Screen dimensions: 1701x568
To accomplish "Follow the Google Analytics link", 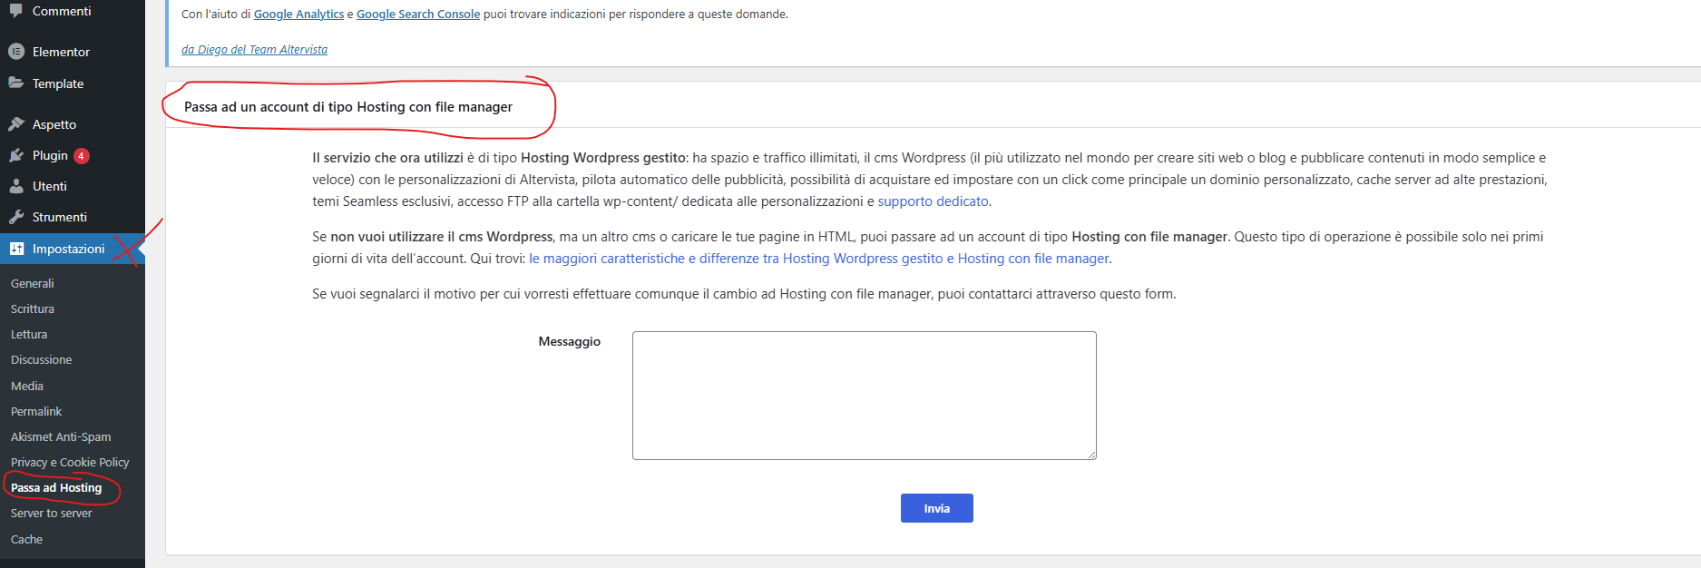I will click(x=298, y=14).
